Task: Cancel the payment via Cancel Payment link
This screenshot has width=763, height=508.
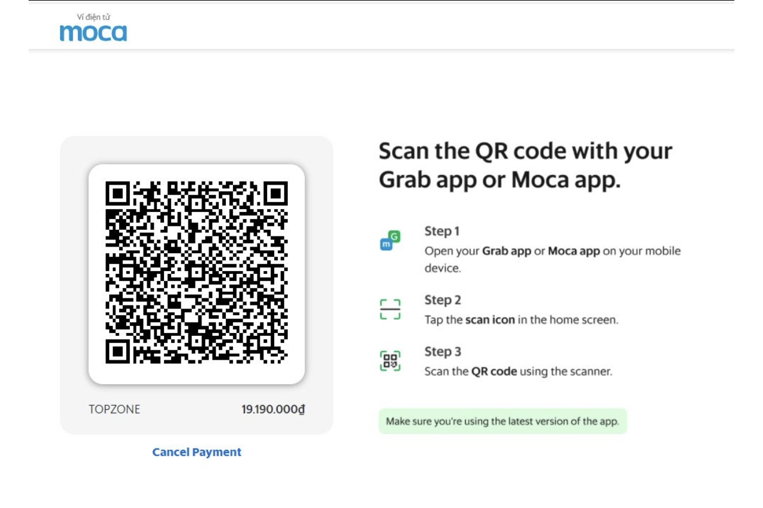Action: [x=197, y=452]
